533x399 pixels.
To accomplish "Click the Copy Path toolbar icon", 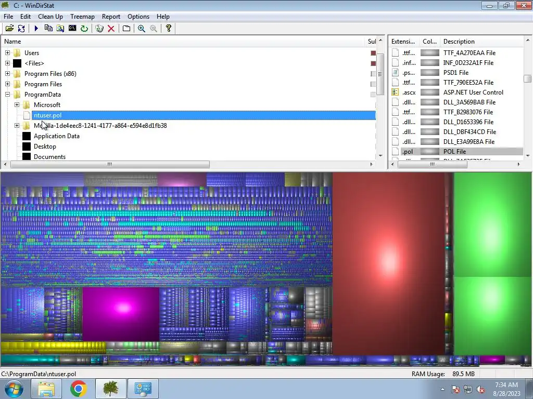I will pos(48,29).
